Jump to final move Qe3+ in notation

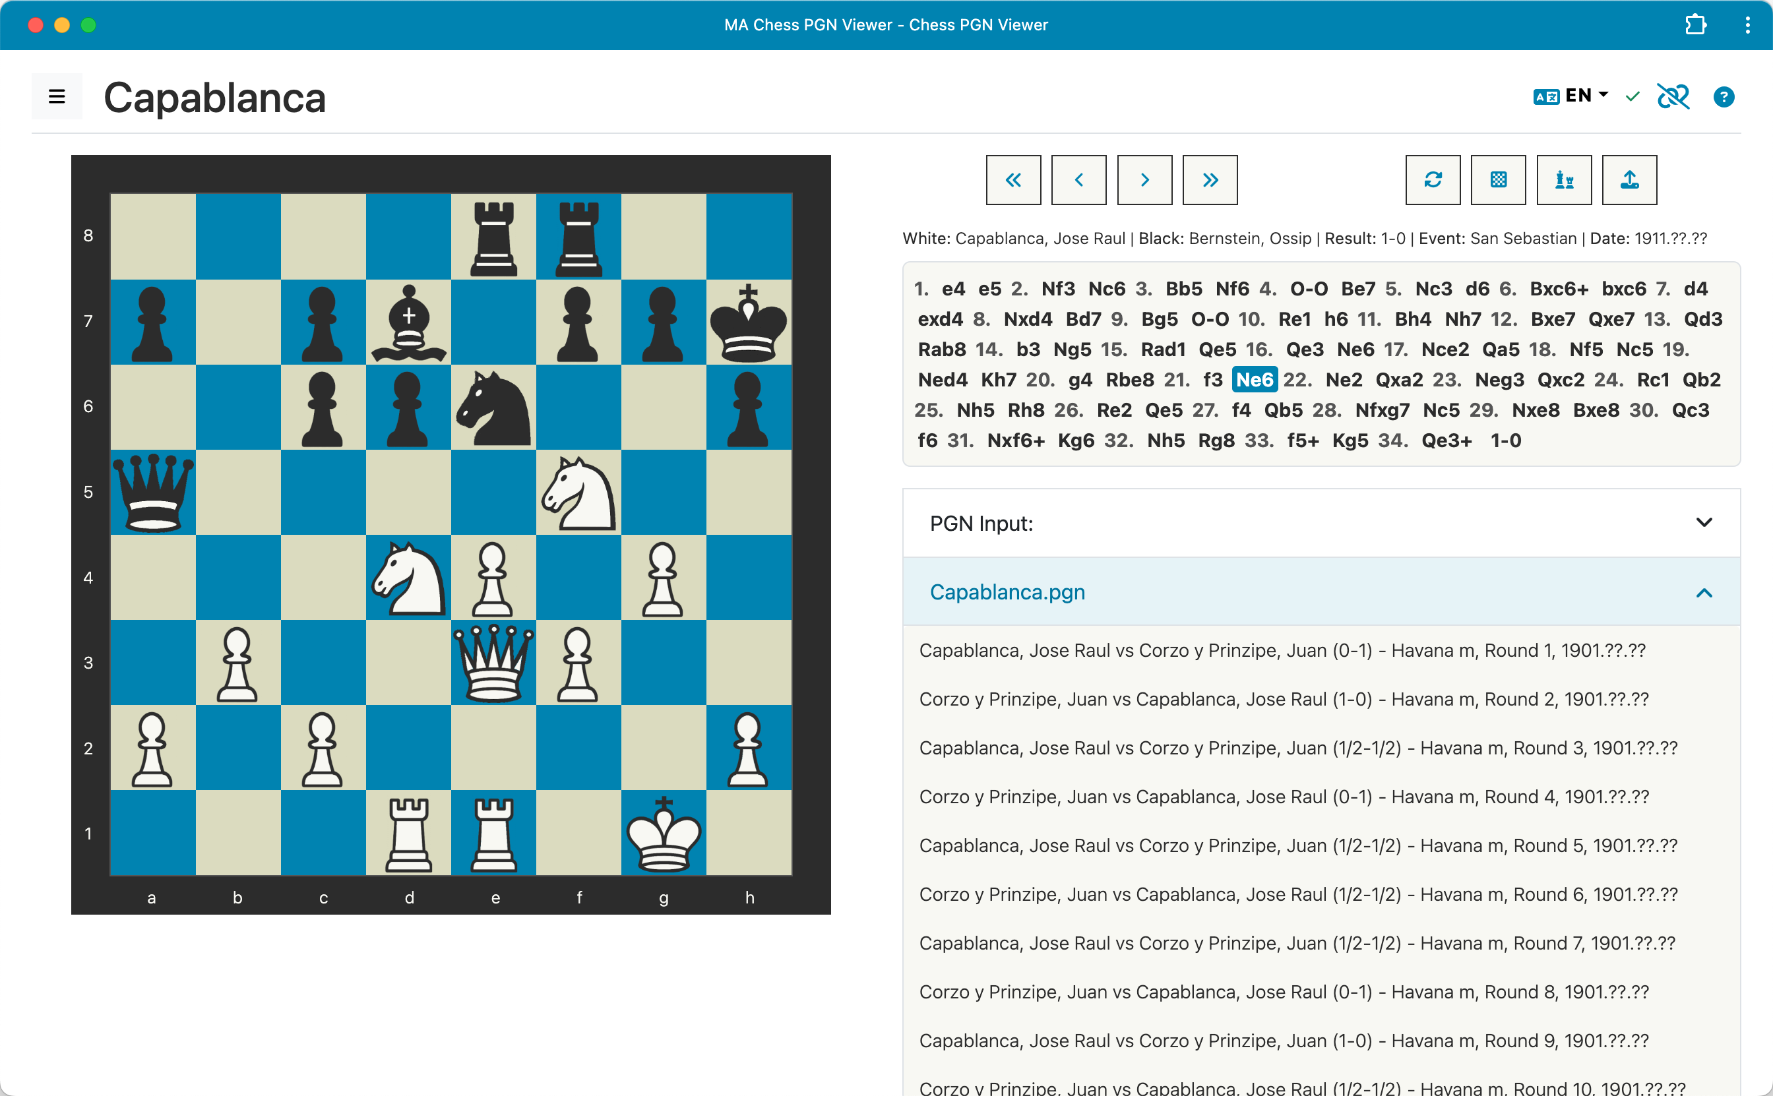(x=1446, y=441)
